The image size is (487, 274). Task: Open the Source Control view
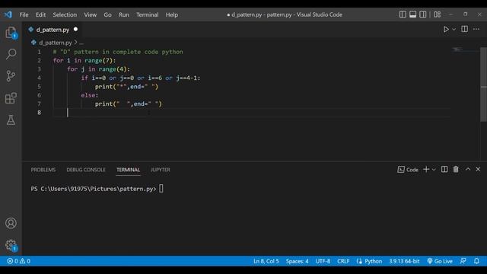pyautogui.click(x=11, y=76)
